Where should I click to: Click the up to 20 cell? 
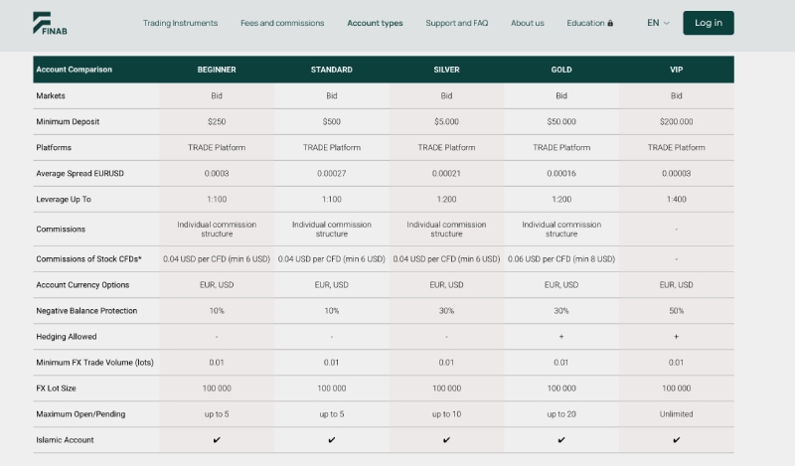pos(561,414)
